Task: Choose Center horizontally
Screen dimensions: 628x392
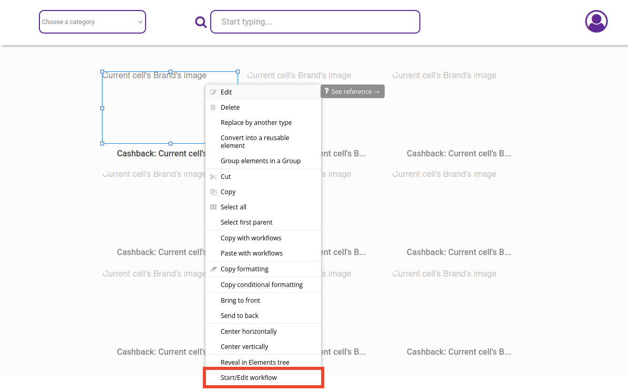Action: tap(249, 331)
